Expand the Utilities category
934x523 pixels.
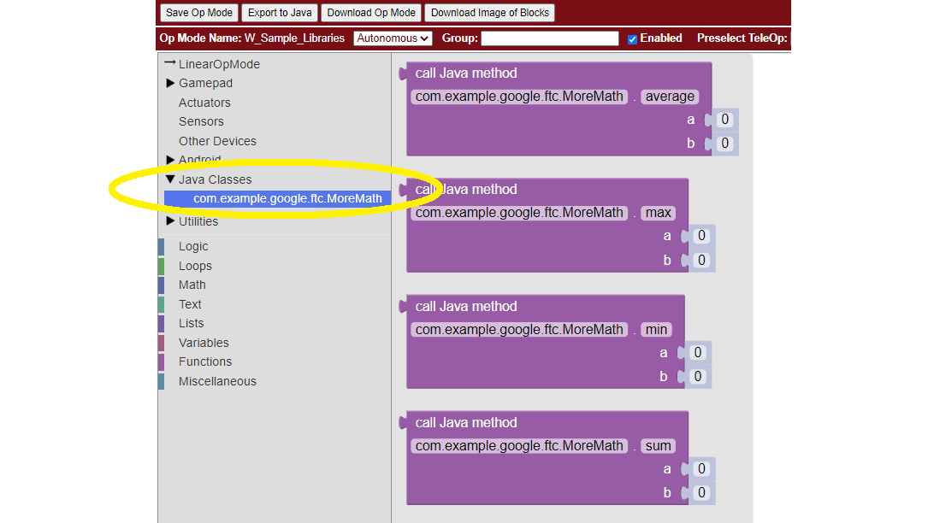(170, 221)
